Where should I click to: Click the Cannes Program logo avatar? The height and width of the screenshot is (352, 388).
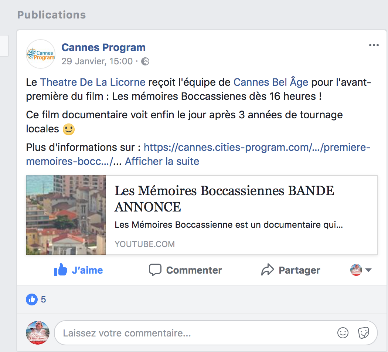[x=41, y=54]
